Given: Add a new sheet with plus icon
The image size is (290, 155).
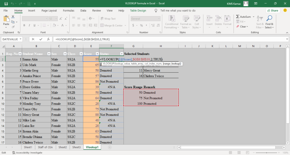Looking at the screenshot, I should click(110, 147).
